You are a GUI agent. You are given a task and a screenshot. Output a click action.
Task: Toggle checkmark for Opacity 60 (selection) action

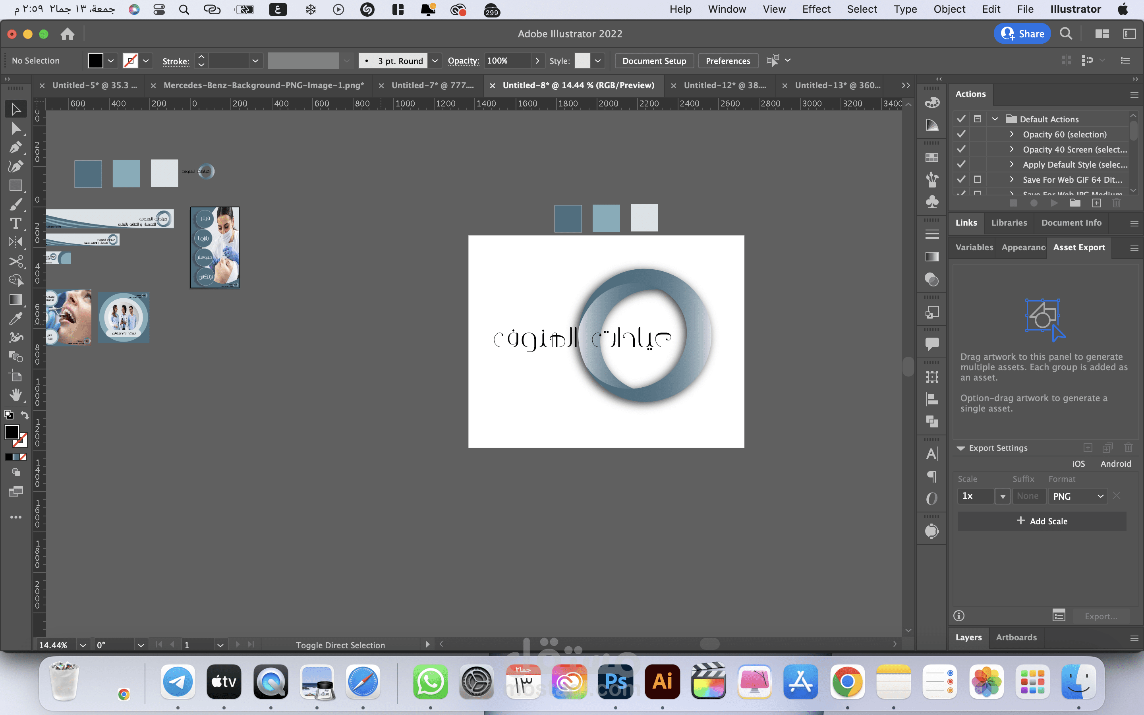click(960, 134)
